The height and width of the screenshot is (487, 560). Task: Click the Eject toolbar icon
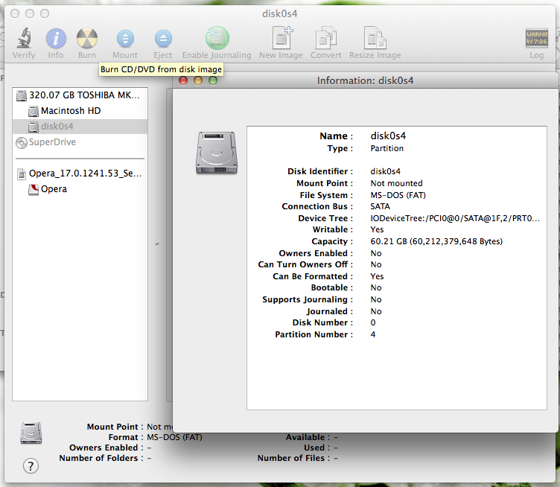pos(163,39)
